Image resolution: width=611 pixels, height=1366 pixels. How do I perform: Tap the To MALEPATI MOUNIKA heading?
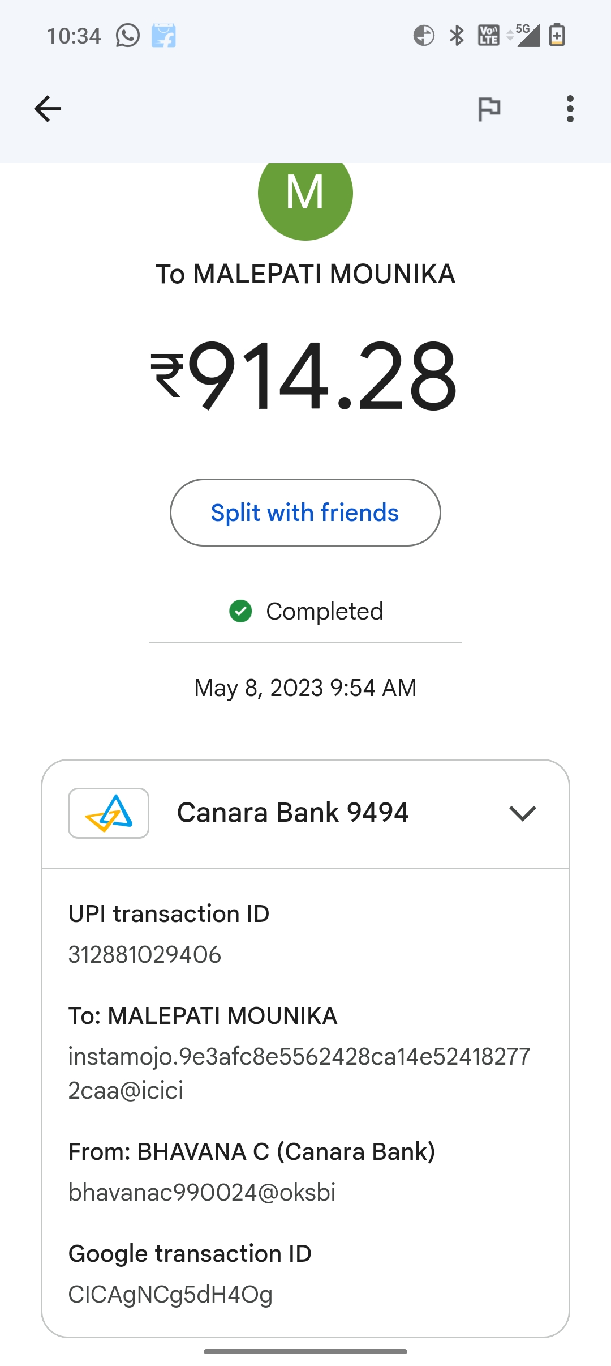coord(305,274)
